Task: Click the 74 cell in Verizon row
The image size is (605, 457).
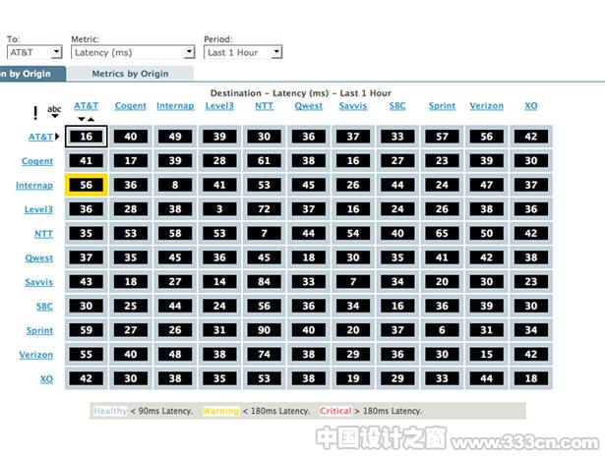Action: pyautogui.click(x=264, y=355)
